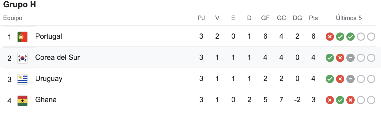Screen dimensions: 381x115
Task: Click the Ghana flag icon
Action: pyautogui.click(x=22, y=100)
